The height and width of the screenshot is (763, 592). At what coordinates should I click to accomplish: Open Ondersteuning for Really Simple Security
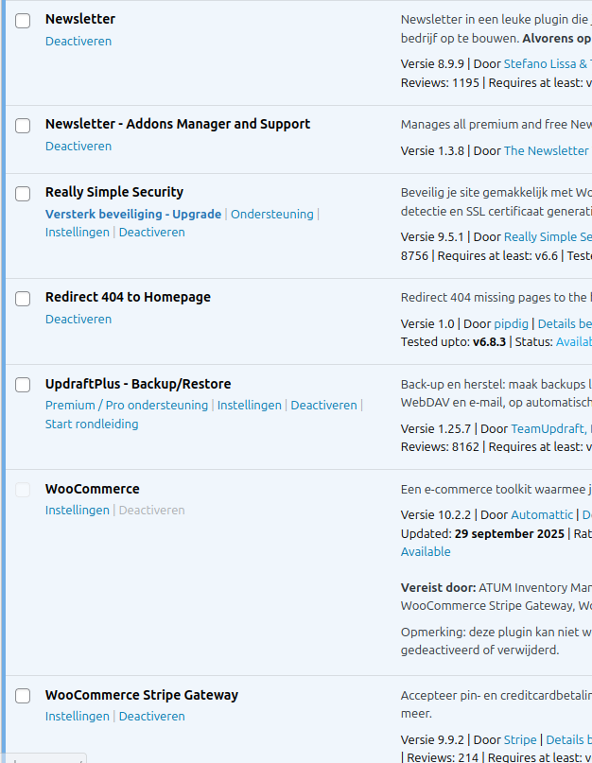[x=271, y=215]
